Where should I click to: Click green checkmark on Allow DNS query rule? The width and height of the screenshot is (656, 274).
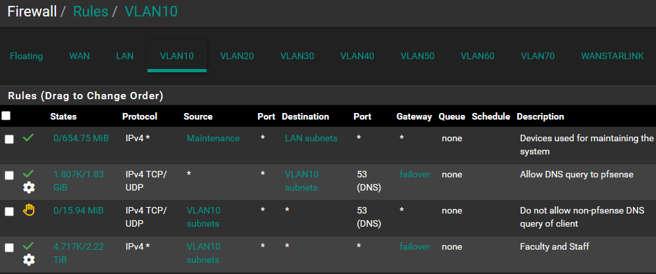click(x=28, y=174)
